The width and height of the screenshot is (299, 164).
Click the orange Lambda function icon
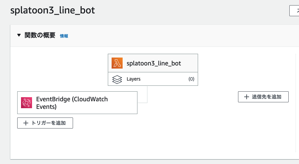coord(117,63)
